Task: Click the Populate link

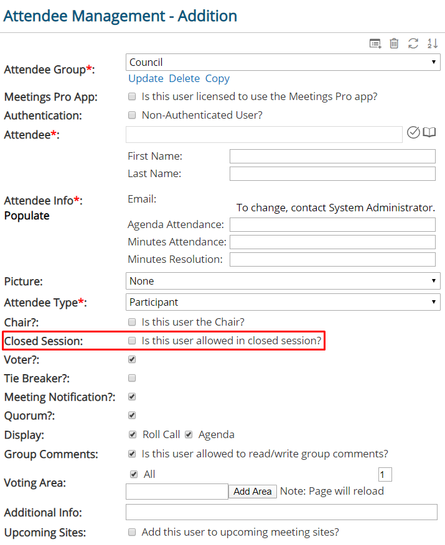Action: (27, 216)
